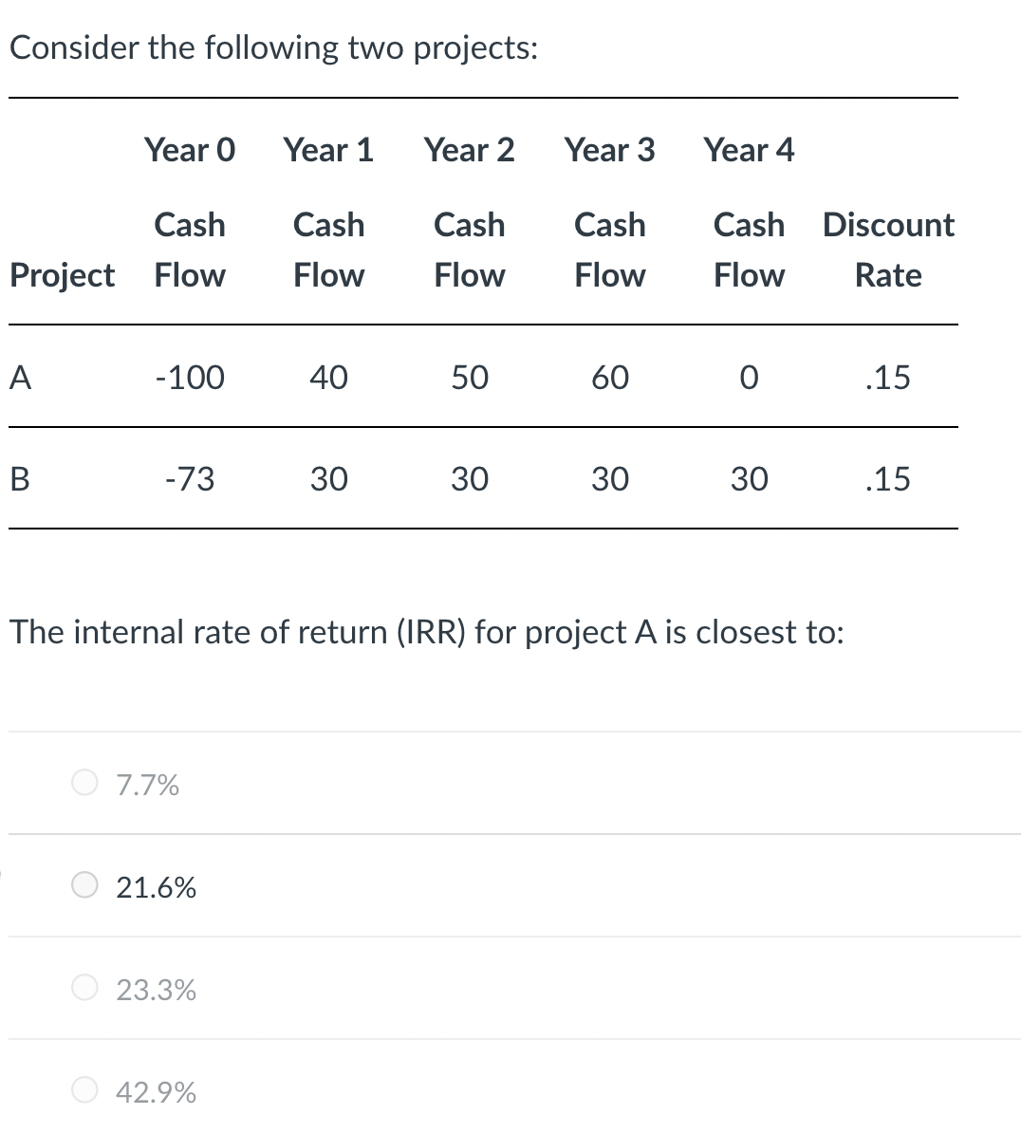Select the 23.3% answer radio button
Screen dimensions: 1021x1133
coord(84,988)
